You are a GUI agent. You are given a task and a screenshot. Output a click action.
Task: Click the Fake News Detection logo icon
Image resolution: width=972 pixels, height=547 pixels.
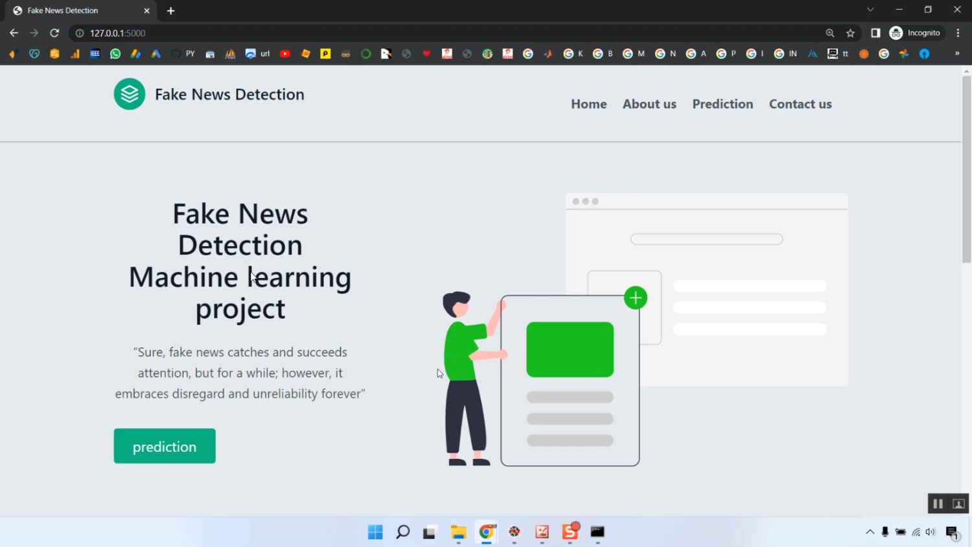click(129, 93)
